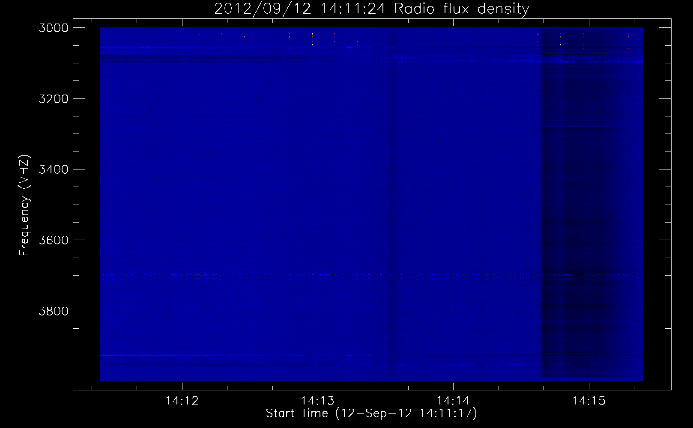Click the 'Start Time (12-Sep-12 14:11:17)' label
Image resolution: width=693 pixels, height=428 pixels.
[x=371, y=413]
